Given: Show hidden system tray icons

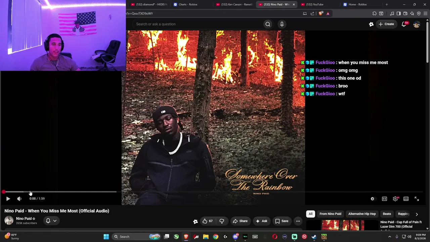Looking at the screenshot, I should [x=390, y=237].
